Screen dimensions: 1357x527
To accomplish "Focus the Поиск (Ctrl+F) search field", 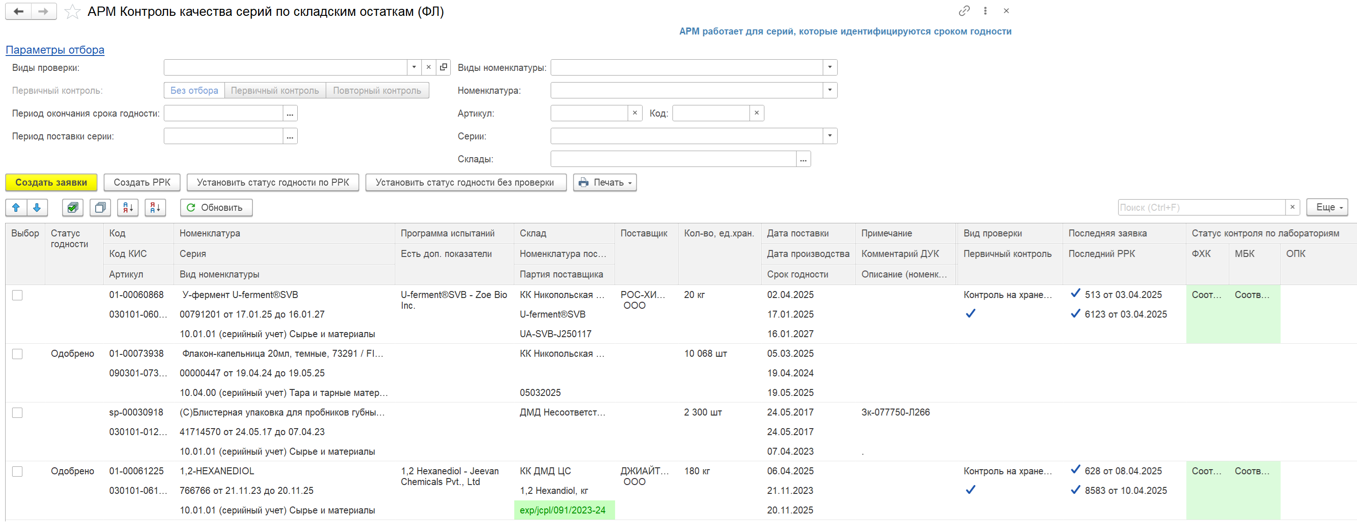I will [x=1201, y=208].
